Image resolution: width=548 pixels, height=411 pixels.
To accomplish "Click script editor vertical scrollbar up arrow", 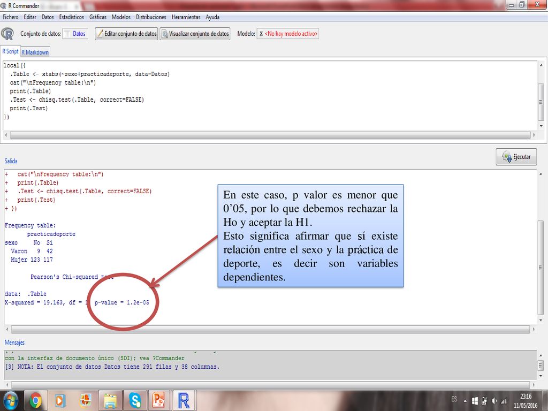I will click(x=541, y=65).
